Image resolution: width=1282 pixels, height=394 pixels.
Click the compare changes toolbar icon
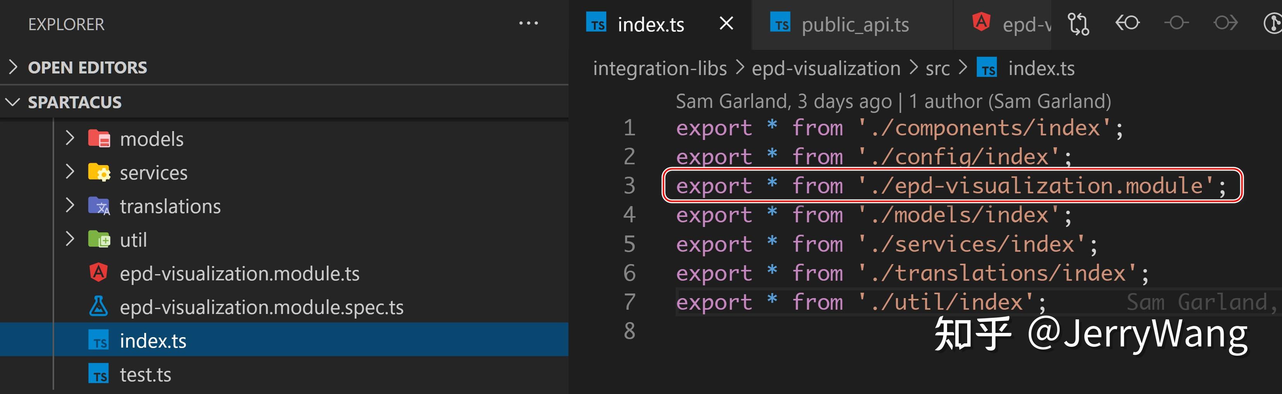tap(1078, 24)
